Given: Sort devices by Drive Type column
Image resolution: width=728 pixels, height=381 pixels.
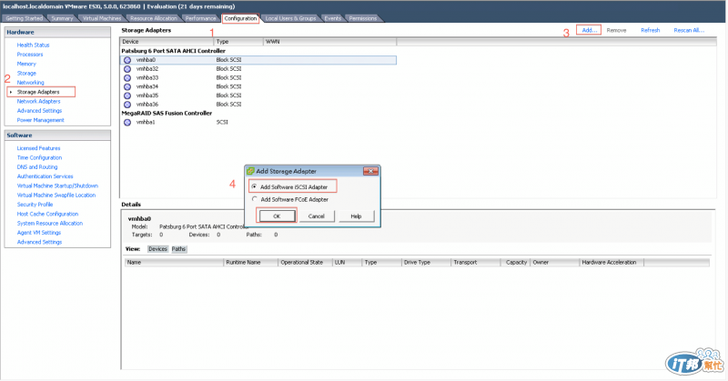Looking at the screenshot, I should point(426,263).
